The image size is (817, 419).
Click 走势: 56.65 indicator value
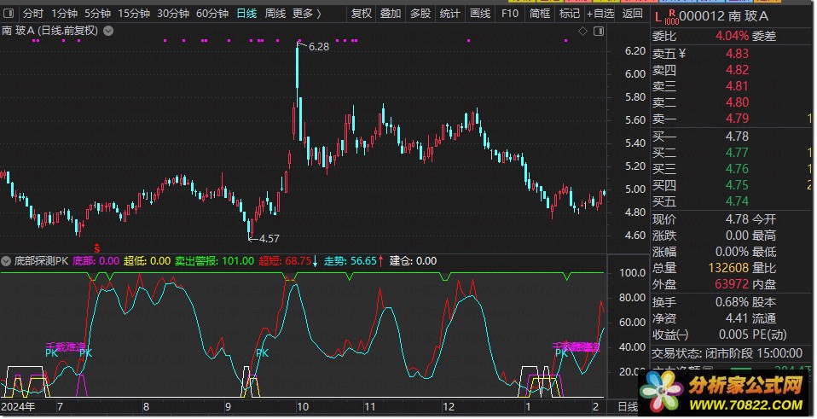pos(351,261)
